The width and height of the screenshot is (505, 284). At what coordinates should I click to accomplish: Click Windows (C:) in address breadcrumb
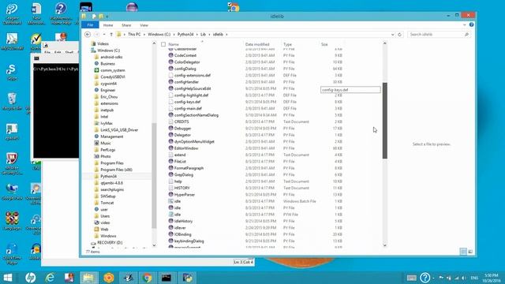[x=159, y=34]
